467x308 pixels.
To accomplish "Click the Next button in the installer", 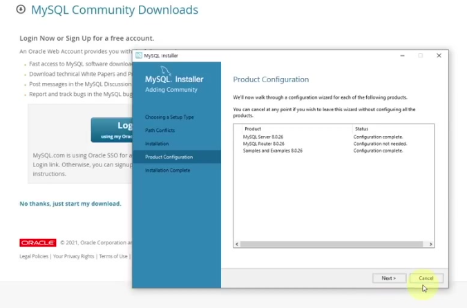I will (x=389, y=278).
